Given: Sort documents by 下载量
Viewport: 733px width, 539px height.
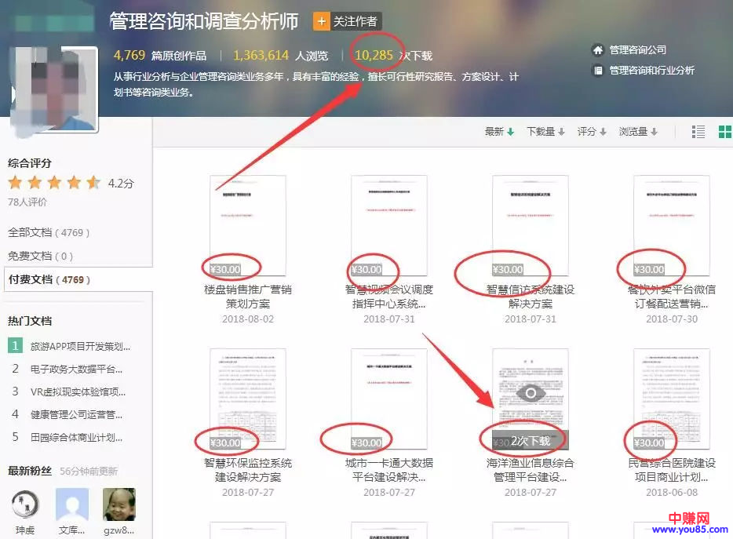Looking at the screenshot, I should click(545, 132).
